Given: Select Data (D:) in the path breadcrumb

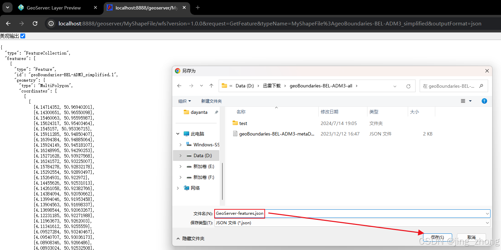Looking at the screenshot, I should (245, 86).
